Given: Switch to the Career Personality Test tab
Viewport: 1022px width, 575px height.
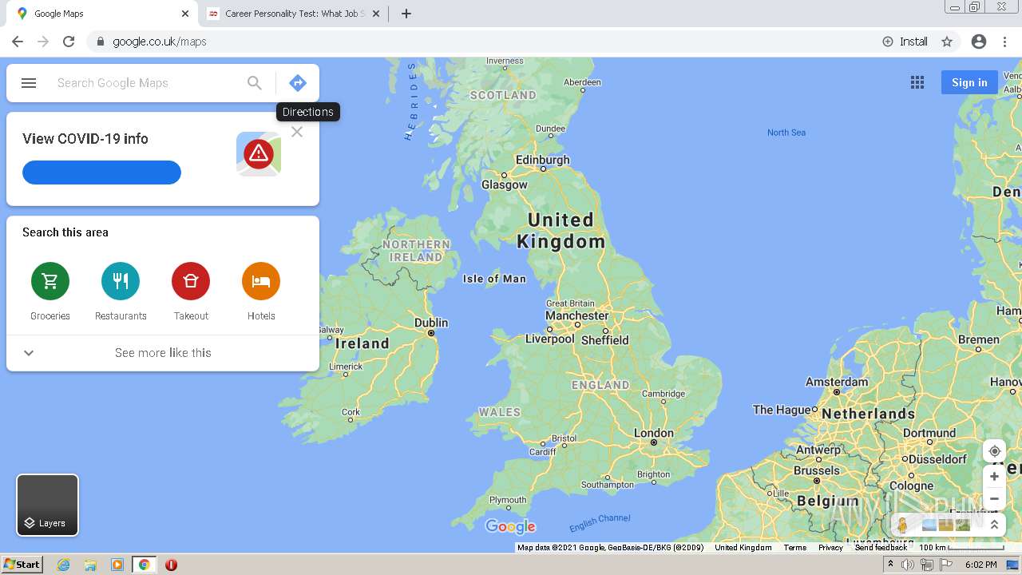Looking at the screenshot, I should (294, 14).
